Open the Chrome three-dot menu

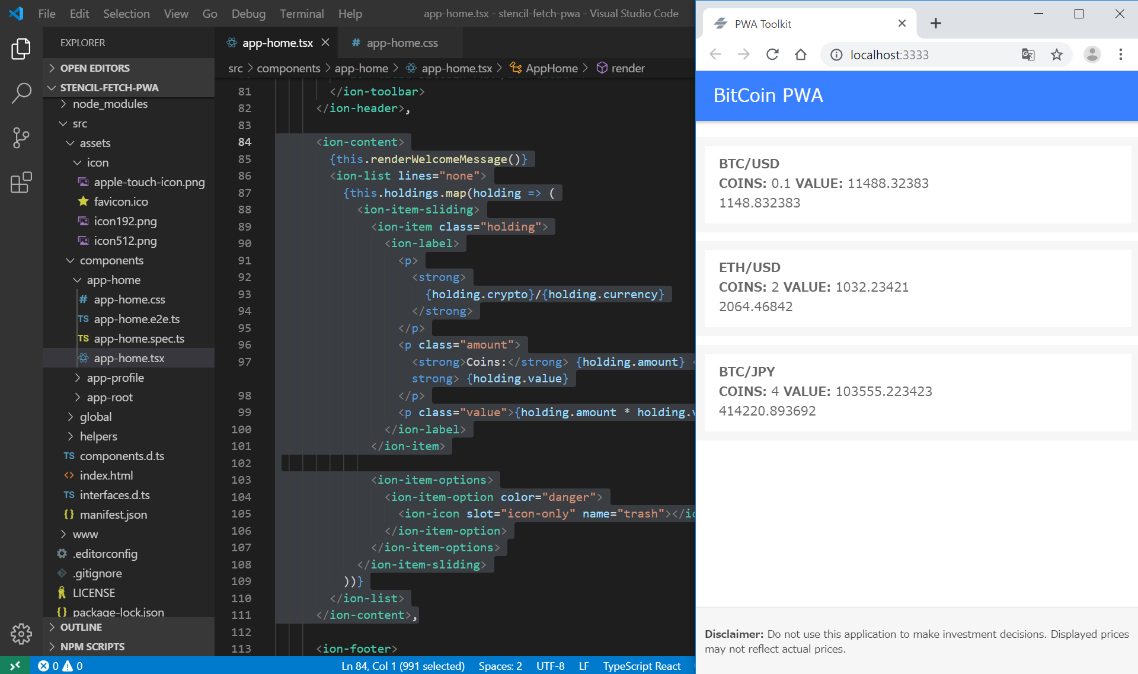point(1120,55)
